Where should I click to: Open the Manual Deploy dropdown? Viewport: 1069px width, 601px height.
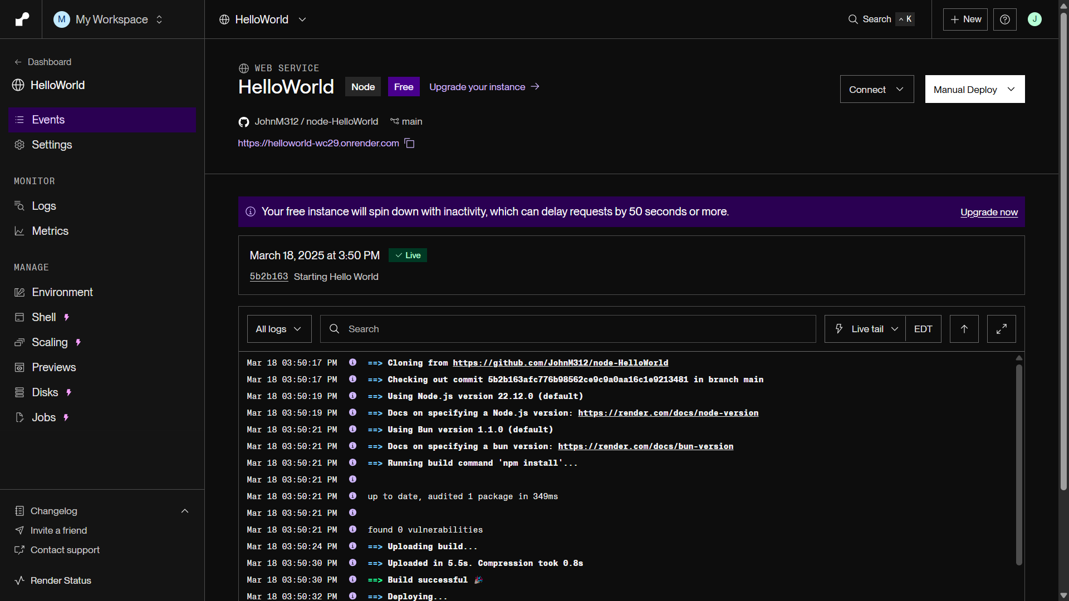975,89
